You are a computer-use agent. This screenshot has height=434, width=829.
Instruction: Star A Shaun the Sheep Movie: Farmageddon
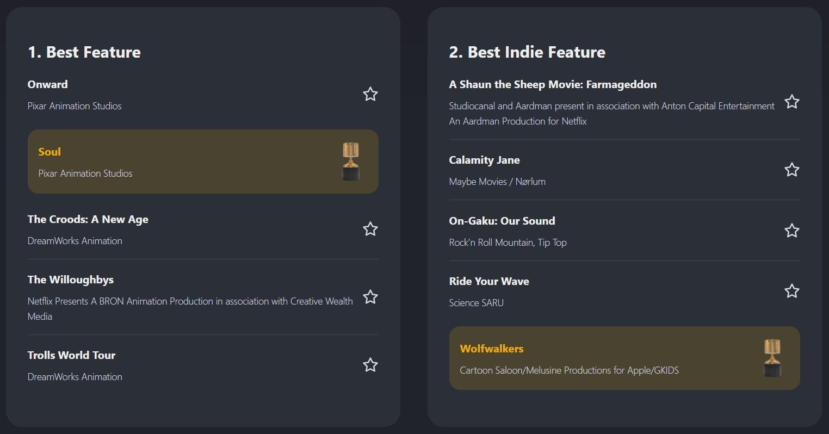click(x=792, y=102)
